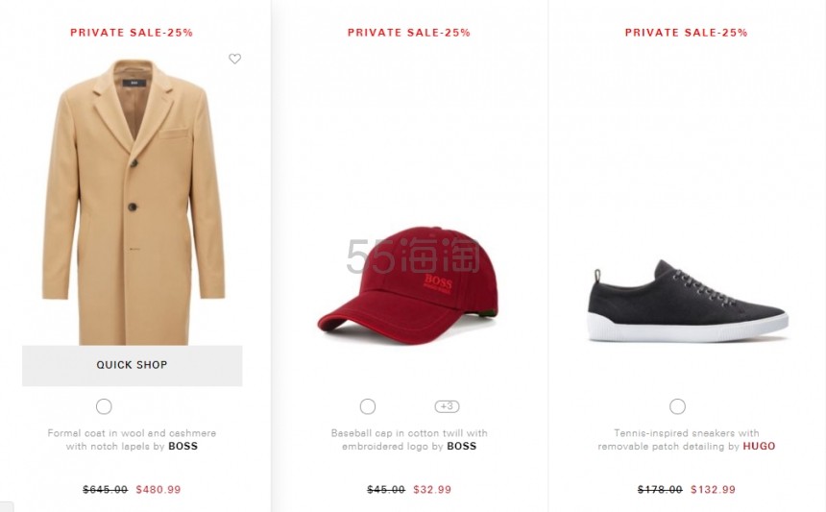Click the BOSS brand under the cap

click(x=462, y=447)
